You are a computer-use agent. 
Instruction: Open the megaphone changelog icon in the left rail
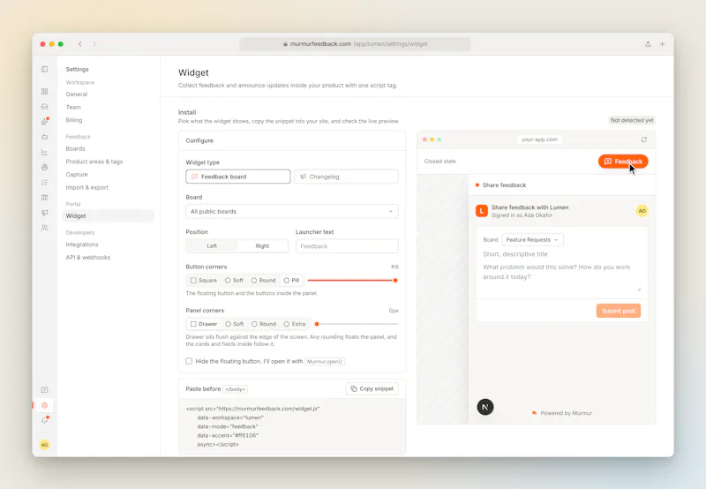click(45, 213)
